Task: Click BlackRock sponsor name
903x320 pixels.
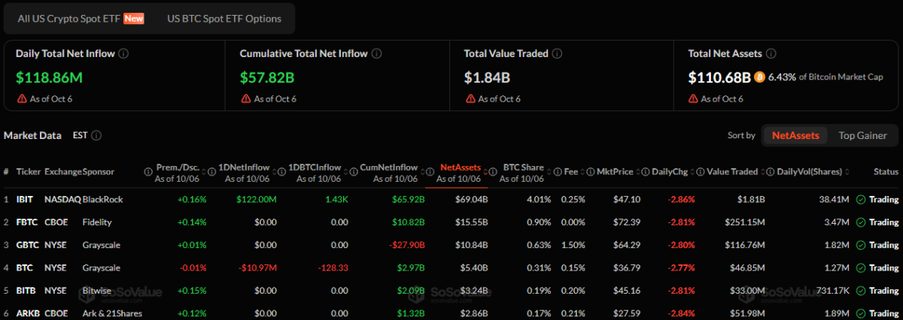Action: (x=102, y=200)
